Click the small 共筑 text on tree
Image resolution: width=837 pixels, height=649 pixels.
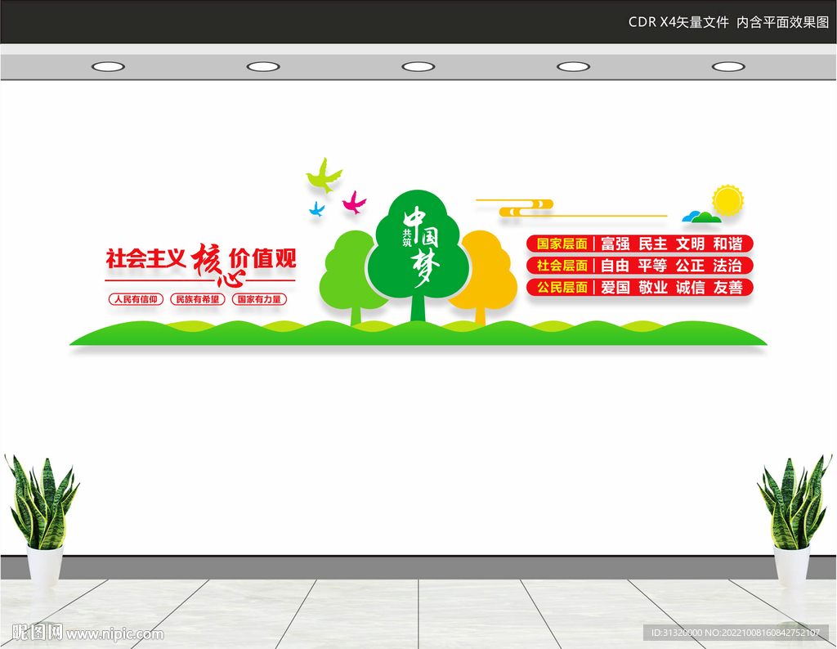point(407,238)
